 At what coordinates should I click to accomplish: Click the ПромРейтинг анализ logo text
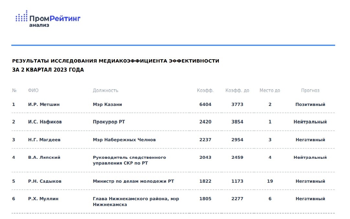point(54,20)
